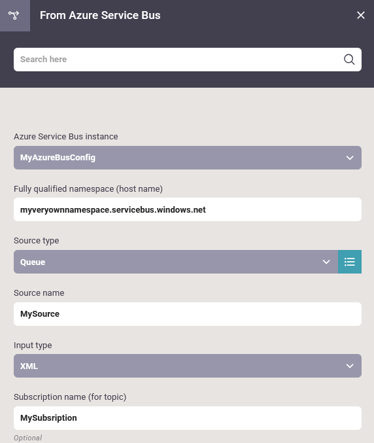Click the flow node icon in header
This screenshot has height=443, width=374.
pyautogui.click(x=14, y=15)
